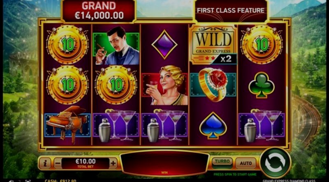329x182 pixels.
Task: Click the green club symbol
Action: pos(262,85)
